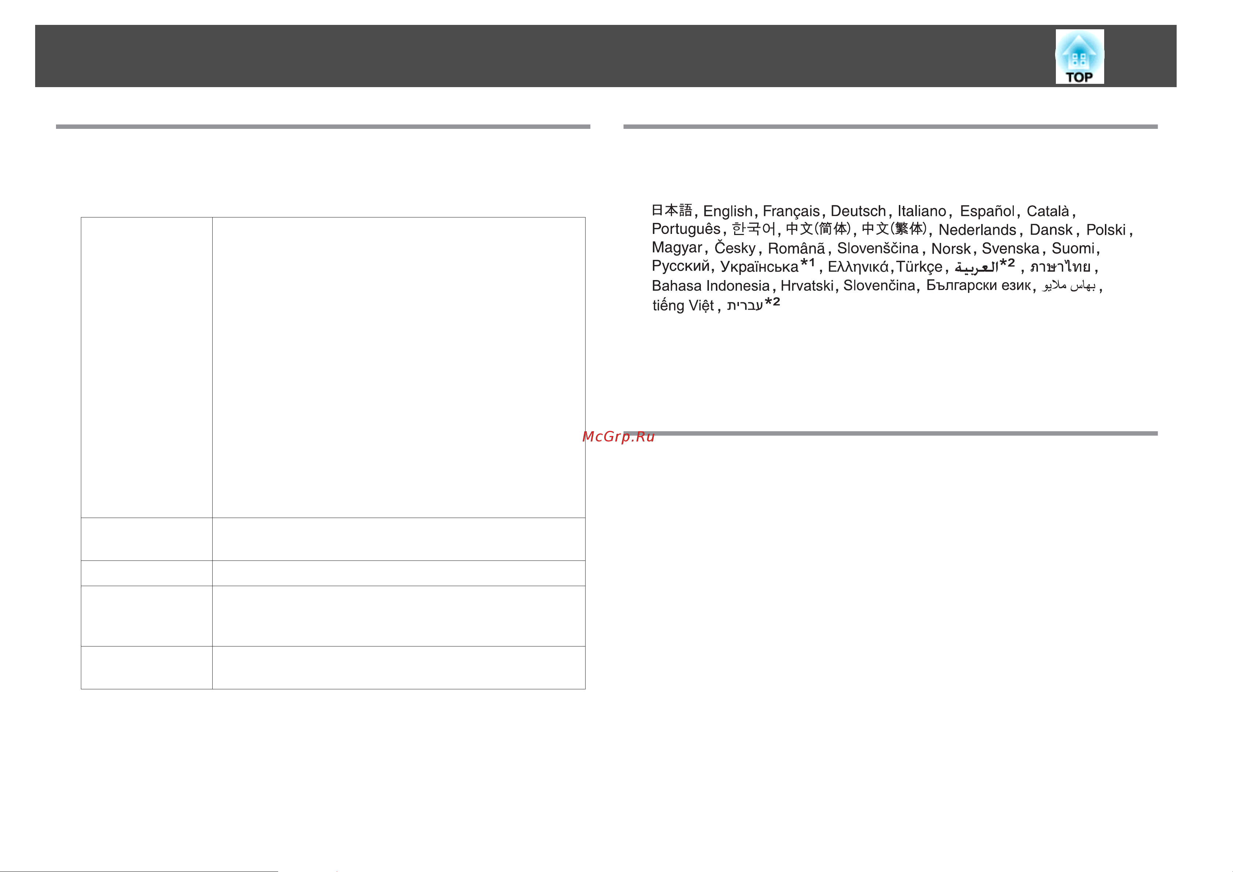1233x872 pixels.
Task: Select the word "Dansk" in language list
Action: (1051, 230)
